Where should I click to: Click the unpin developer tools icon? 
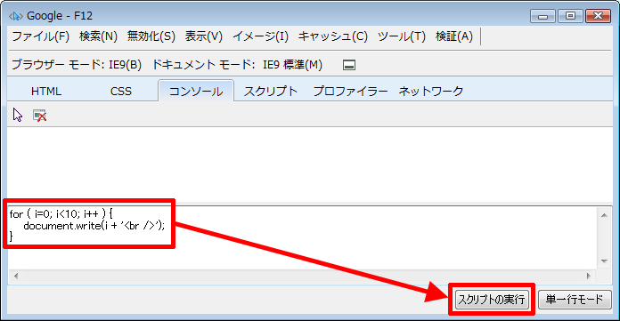[349, 65]
